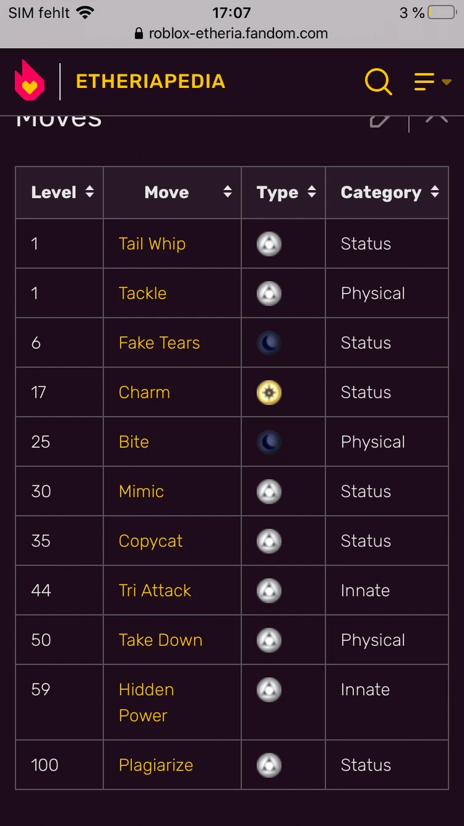The width and height of the screenshot is (464, 826).
Task: Click the type icon in Plagiarize row
Action: [269, 765]
